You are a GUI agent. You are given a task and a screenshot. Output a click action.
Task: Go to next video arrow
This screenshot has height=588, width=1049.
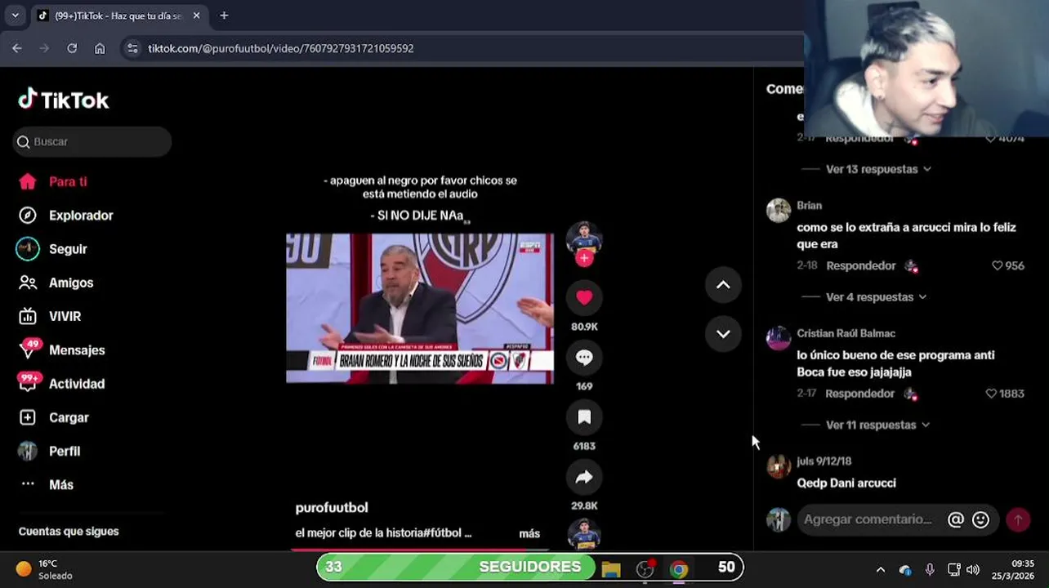coord(723,333)
